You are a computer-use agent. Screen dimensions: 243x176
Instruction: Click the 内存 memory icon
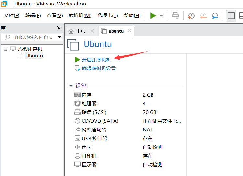pyautogui.click(x=77, y=95)
